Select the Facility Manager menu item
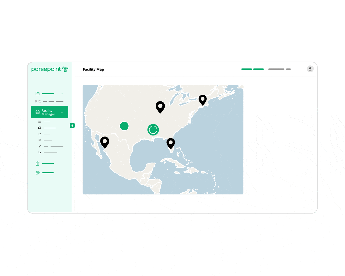The width and height of the screenshot is (345, 276). point(48,112)
